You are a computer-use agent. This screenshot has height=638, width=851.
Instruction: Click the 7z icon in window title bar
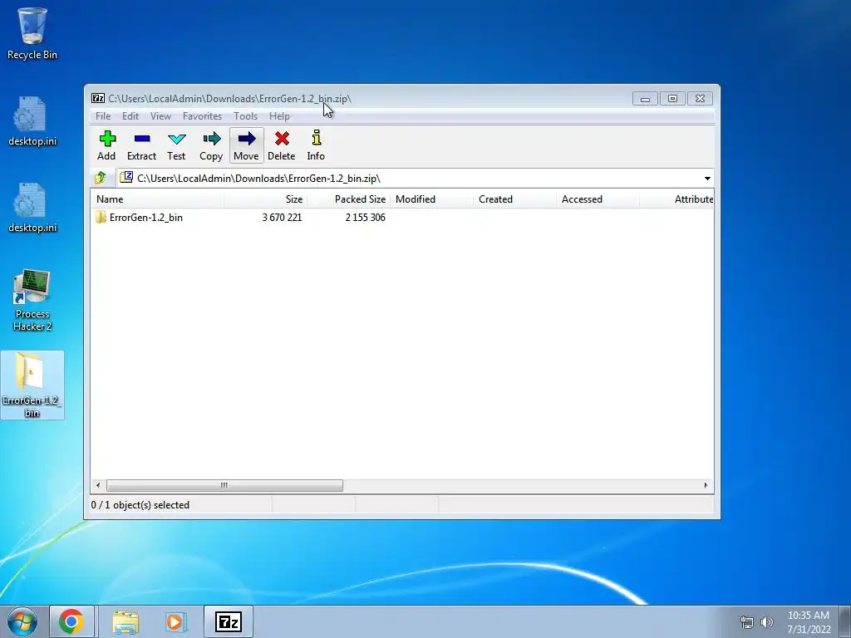pyautogui.click(x=98, y=98)
